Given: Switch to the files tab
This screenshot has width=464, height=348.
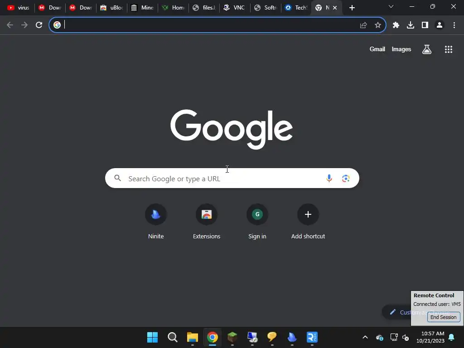Looking at the screenshot, I should (x=204, y=8).
